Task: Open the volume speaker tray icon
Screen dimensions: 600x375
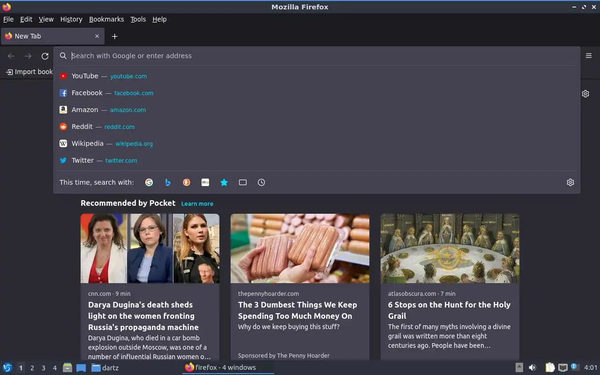Action: (532, 367)
